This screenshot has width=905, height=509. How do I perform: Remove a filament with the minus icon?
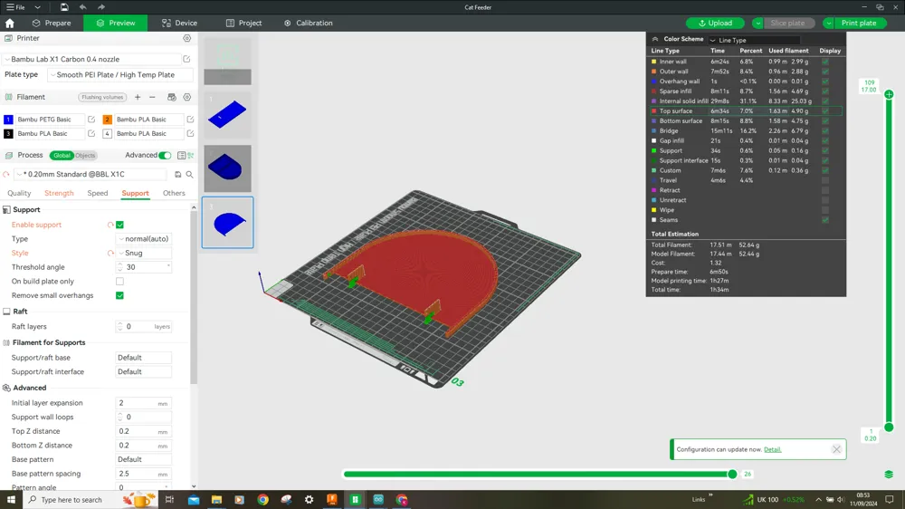(152, 97)
